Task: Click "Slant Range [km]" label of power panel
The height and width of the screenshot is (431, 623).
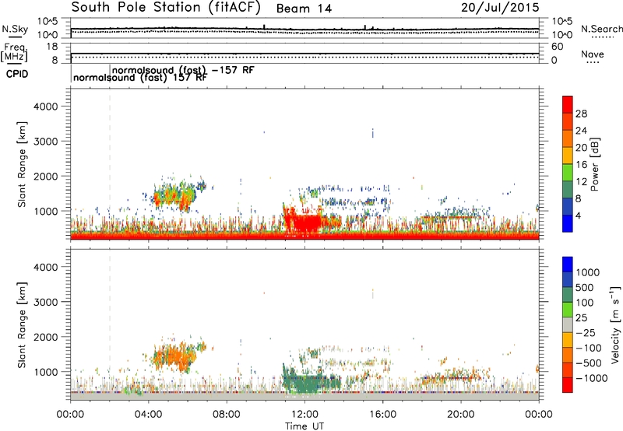Action: coord(22,164)
